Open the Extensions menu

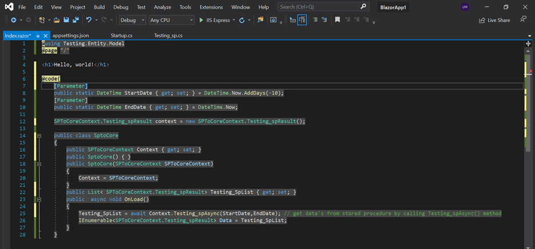[x=211, y=7]
